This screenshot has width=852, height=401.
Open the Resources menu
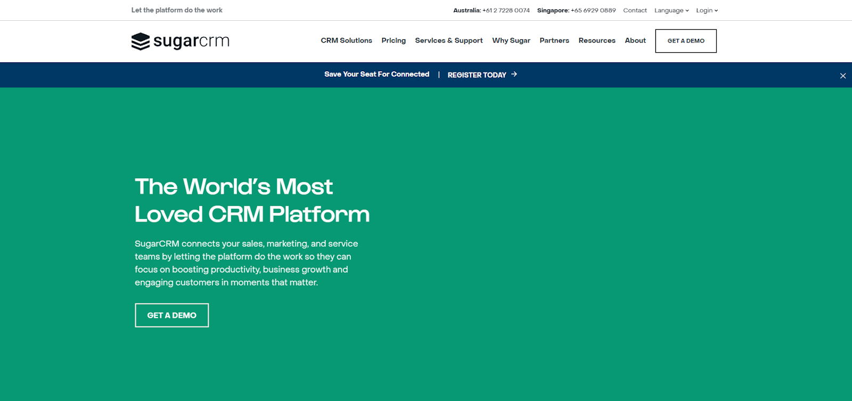tap(597, 40)
